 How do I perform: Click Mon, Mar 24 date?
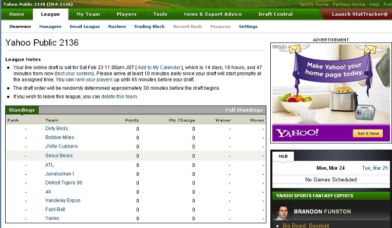330,168
